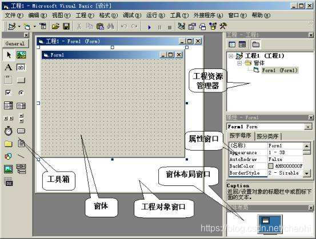Open dropdown arrow beside Add Project icon
Image resolution: width=316 pixels, height=239 pixels.
point(19,26)
